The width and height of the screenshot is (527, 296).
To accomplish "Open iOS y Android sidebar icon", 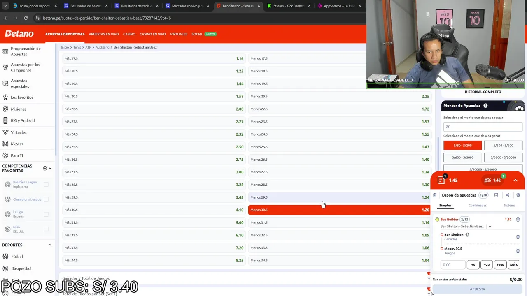I will [5, 120].
